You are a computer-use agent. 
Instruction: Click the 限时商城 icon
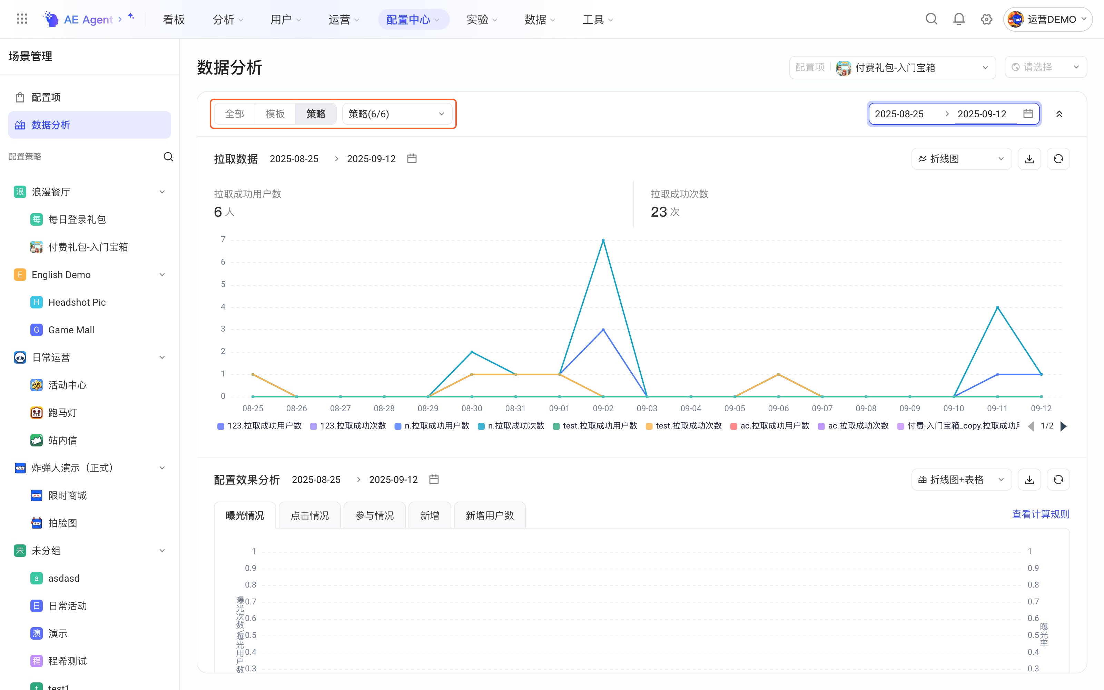37,496
